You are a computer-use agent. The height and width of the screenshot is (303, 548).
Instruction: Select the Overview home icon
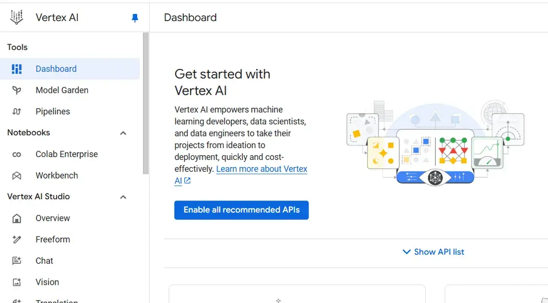pyautogui.click(x=17, y=218)
